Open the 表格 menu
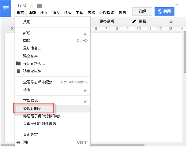Image resolution: width=187 pixels, height=147 pixels. [91, 13]
